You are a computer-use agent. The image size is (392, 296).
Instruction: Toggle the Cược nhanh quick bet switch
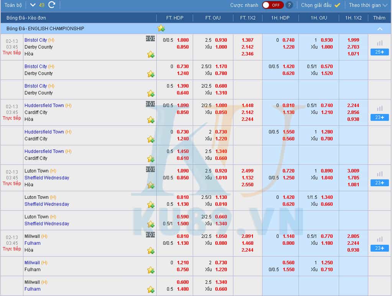tap(273, 5)
